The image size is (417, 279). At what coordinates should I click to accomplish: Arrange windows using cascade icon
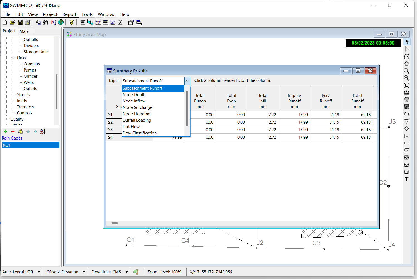(x=138, y=22)
